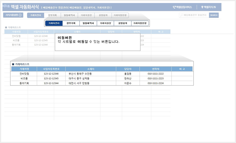Click the SEARCH button

(x=214, y=15)
